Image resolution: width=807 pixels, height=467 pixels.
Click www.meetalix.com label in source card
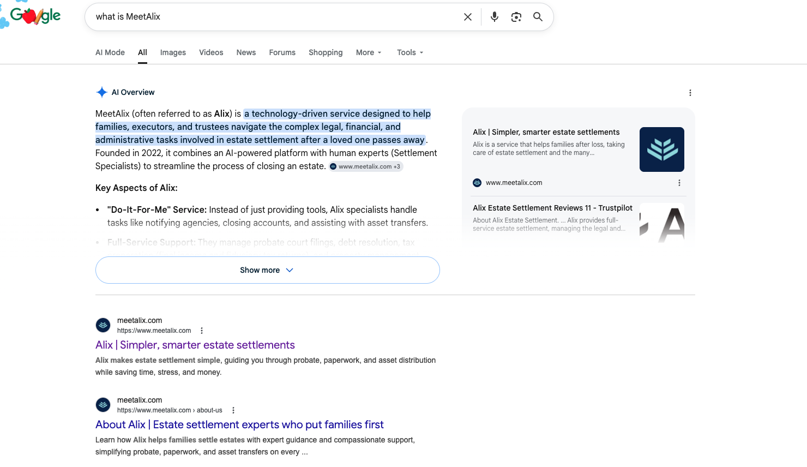514,183
